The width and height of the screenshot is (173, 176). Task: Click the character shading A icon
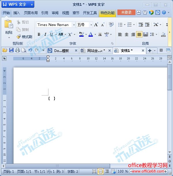click(x=100, y=34)
